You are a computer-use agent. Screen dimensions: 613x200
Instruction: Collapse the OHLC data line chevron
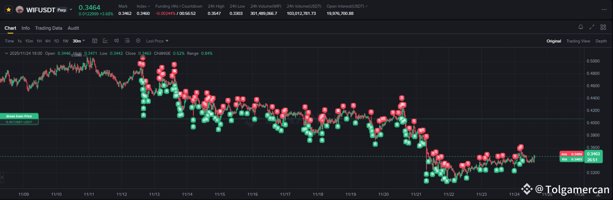(x=6, y=54)
